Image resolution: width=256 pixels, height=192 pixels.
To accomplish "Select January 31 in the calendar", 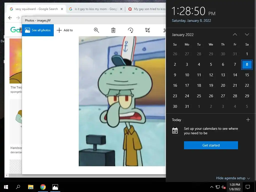I will [x=187, y=106].
